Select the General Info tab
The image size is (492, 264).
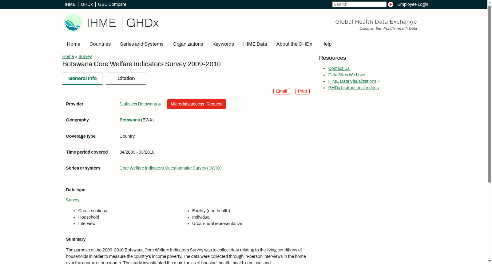point(82,78)
